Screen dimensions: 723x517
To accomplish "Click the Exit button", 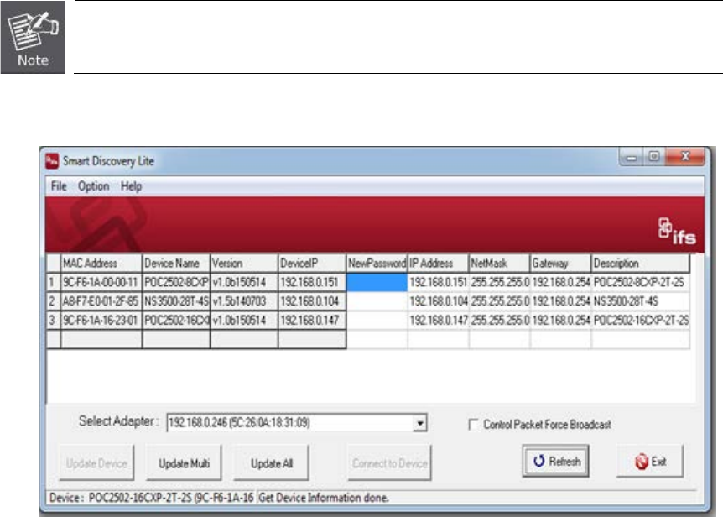I will coord(650,462).
